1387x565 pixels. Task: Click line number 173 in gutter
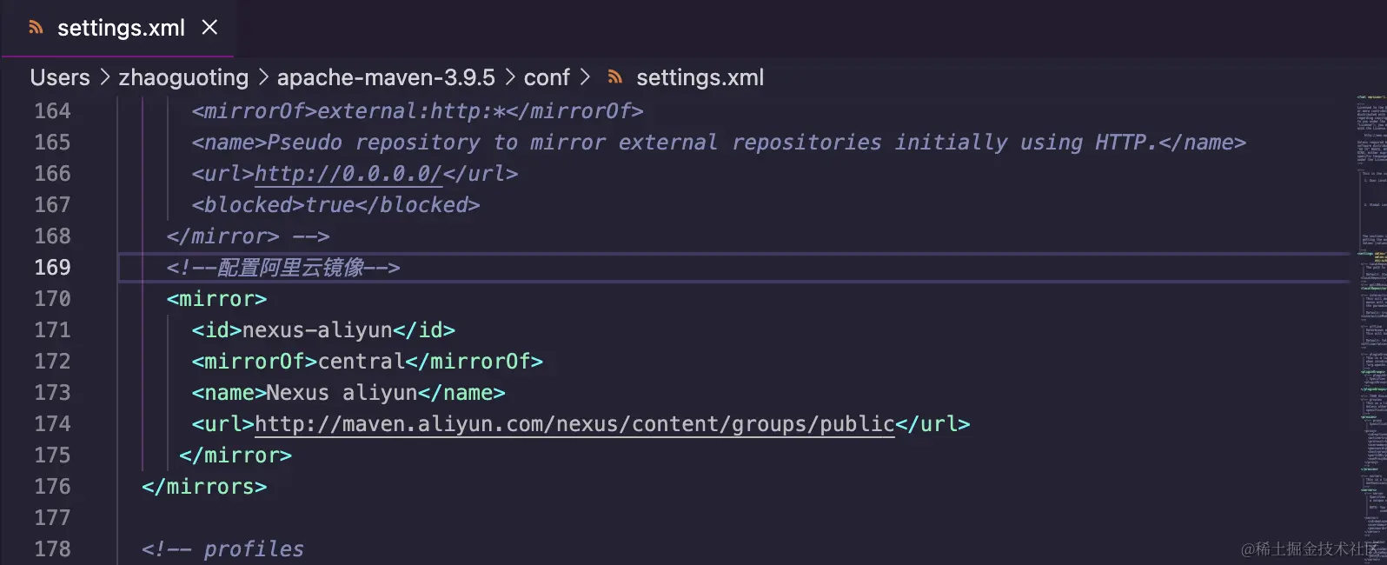point(52,393)
